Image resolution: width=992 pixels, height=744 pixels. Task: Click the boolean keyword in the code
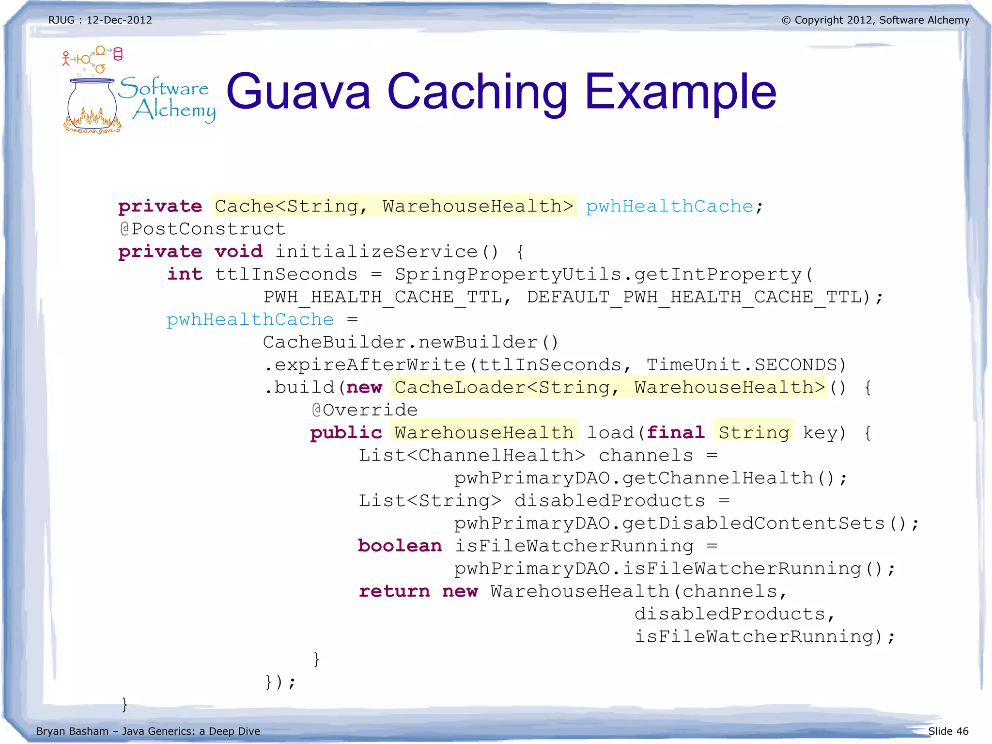(400, 546)
